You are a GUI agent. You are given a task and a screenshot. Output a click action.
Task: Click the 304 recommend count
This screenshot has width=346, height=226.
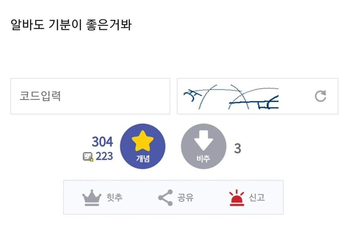pyautogui.click(x=102, y=142)
